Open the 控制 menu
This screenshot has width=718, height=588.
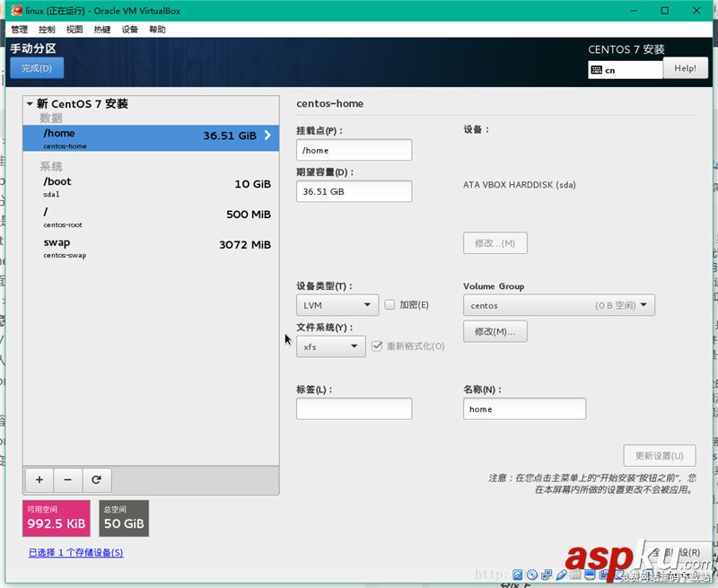[x=47, y=30]
